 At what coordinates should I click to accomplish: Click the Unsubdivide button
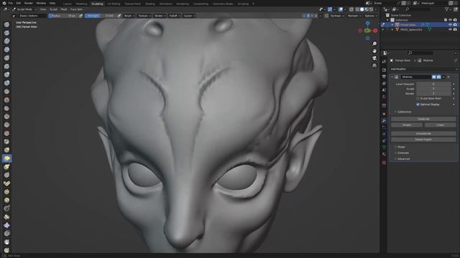tap(423, 134)
